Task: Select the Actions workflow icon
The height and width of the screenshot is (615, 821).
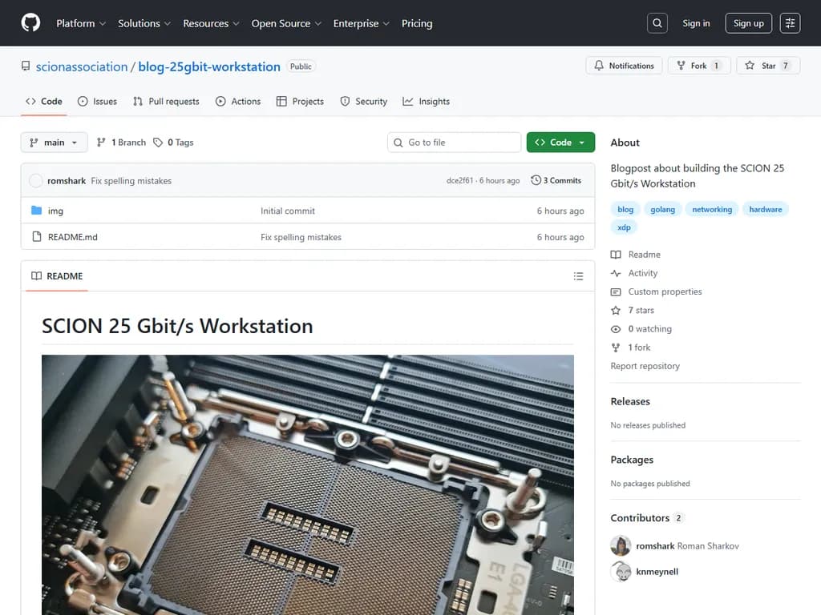Action: 219,102
